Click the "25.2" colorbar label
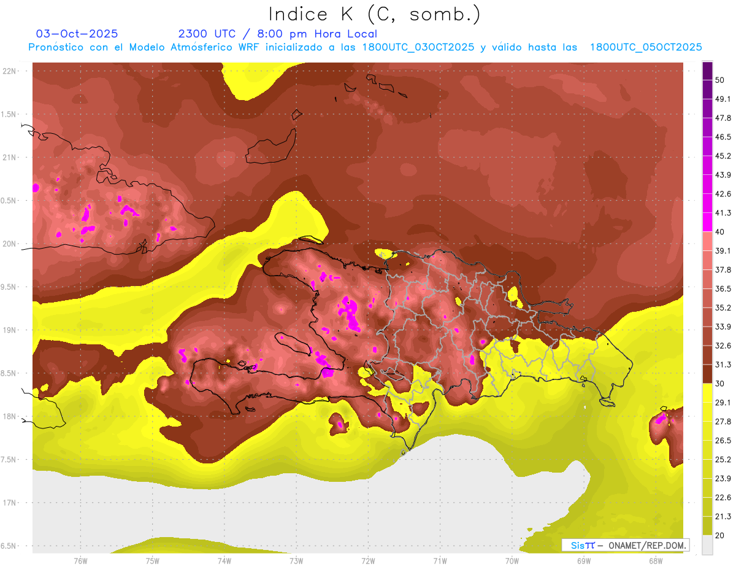The width and height of the screenshot is (736, 569). [x=723, y=459]
